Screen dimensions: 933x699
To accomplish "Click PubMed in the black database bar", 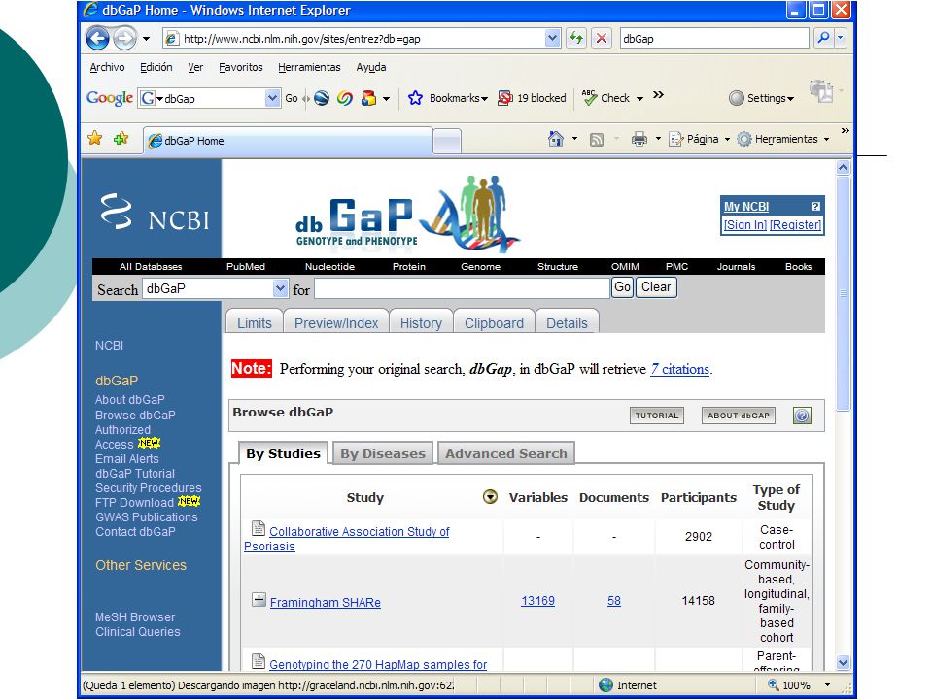I will pos(245,266).
